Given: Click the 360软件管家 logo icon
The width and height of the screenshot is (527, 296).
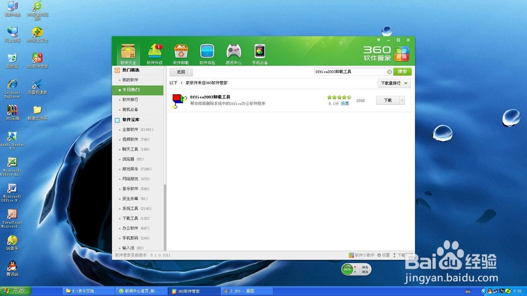Looking at the screenshot, I should point(402,54).
